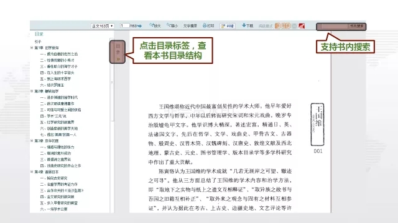
Task: Switch to single page reading mode icon
Action: (x=277, y=26)
